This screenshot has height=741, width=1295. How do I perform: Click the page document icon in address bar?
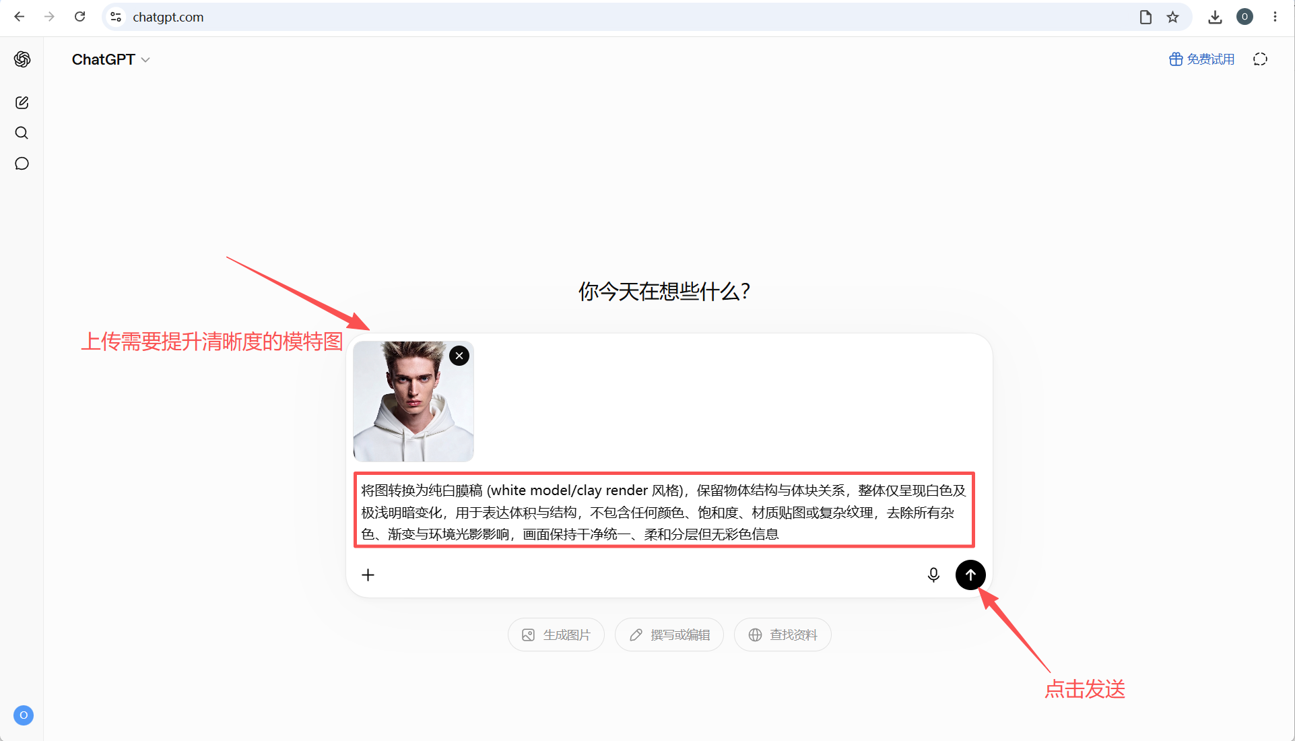pos(1145,17)
